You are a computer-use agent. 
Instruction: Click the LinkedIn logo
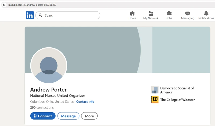(x=30, y=15)
